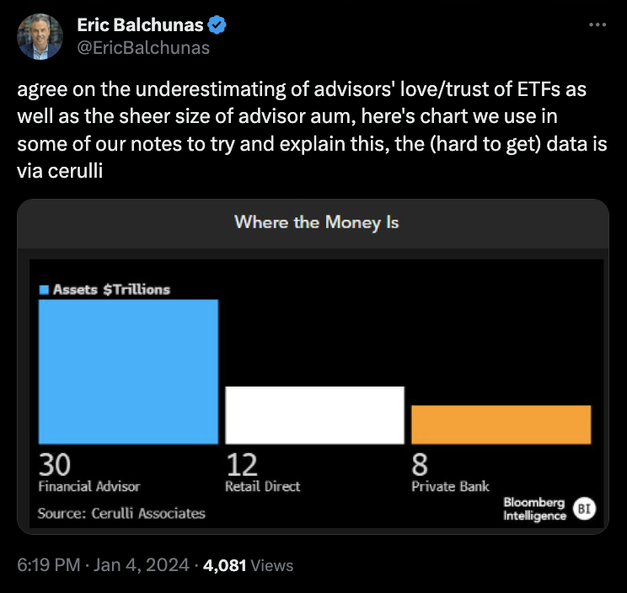Click the orange Private Bank bar
627x593 pixels.
click(x=501, y=425)
